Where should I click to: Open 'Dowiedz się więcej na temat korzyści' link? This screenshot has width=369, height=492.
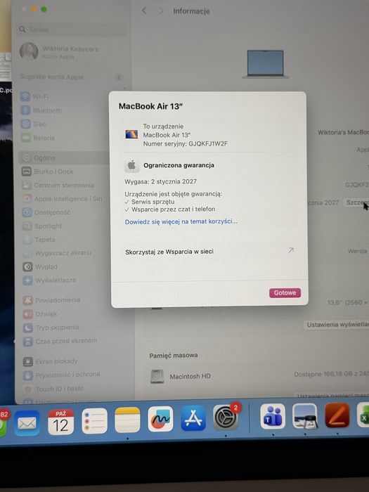click(x=181, y=221)
